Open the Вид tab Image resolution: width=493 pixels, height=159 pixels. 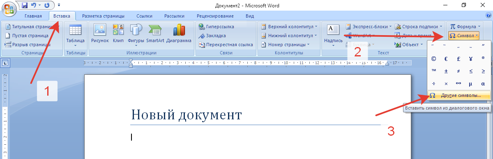pyautogui.click(x=249, y=16)
